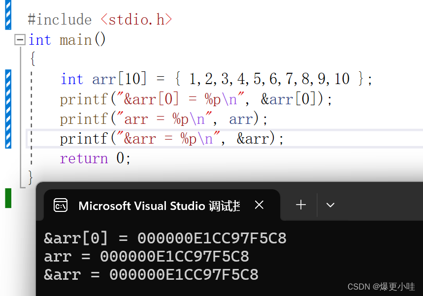The image size is (423, 296).
Task: Select the Microsoft Visual Studio console tab
Action: [x=162, y=205]
